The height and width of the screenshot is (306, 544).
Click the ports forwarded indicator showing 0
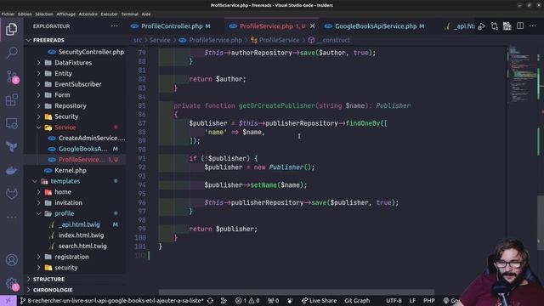coord(274,300)
